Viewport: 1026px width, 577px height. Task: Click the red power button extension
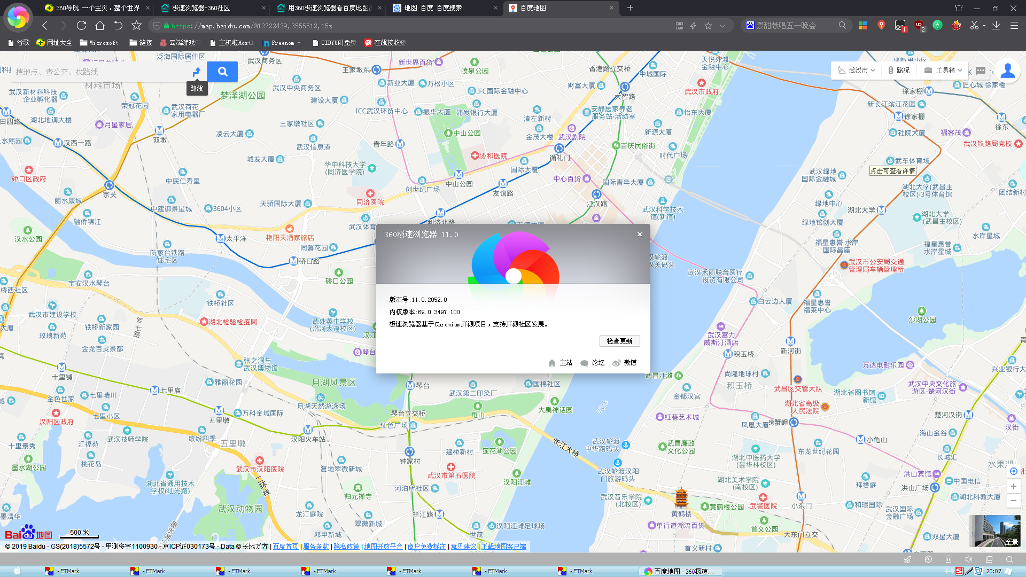pyautogui.click(x=956, y=25)
